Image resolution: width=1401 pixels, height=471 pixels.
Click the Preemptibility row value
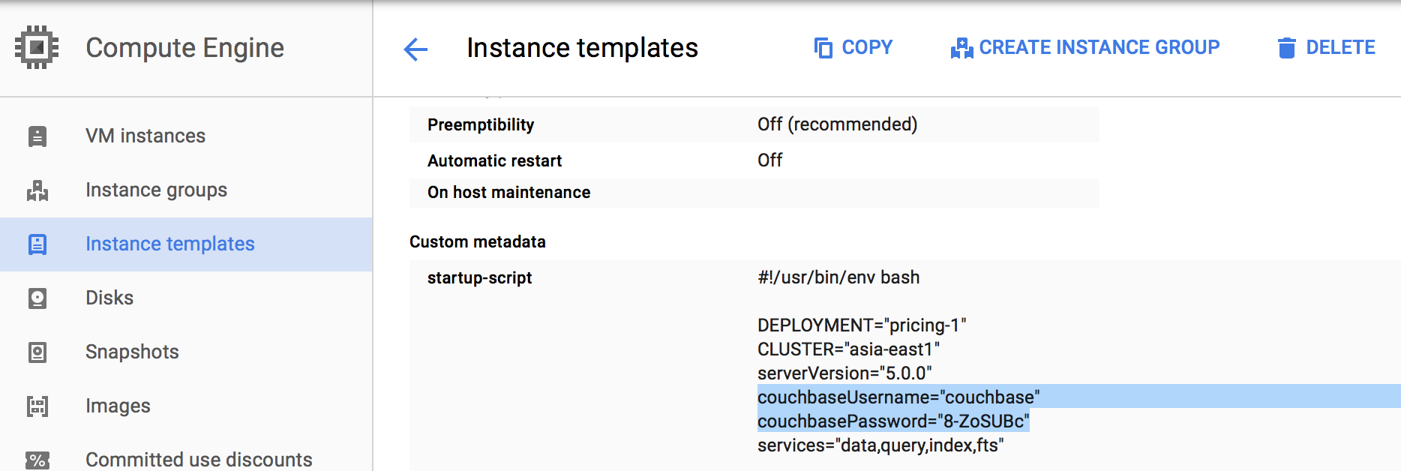pos(837,124)
